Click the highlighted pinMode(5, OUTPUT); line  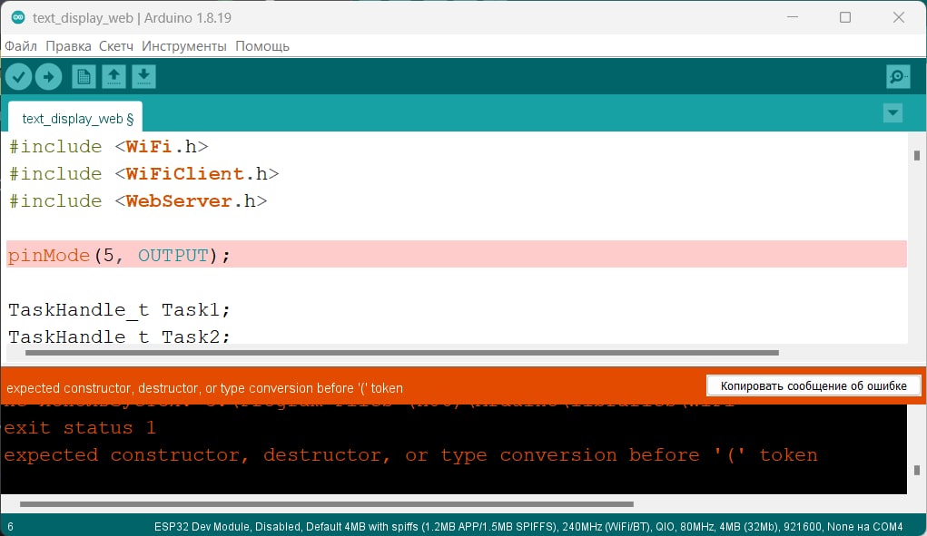click(x=457, y=255)
